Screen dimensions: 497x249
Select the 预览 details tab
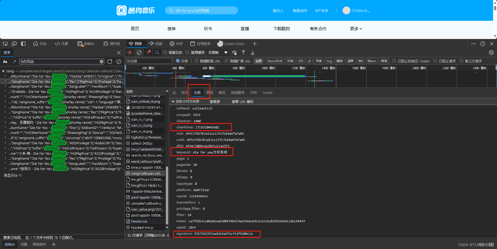[210, 93]
